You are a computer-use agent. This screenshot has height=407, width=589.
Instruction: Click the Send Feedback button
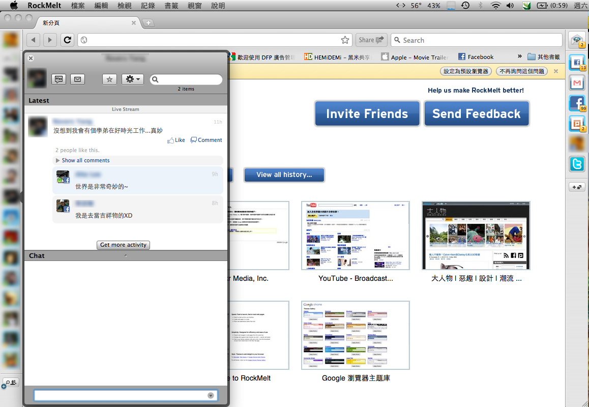click(476, 113)
